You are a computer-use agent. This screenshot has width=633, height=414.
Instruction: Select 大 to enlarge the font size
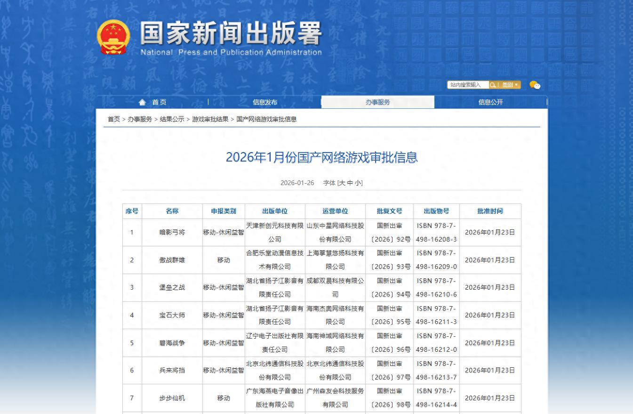343,183
